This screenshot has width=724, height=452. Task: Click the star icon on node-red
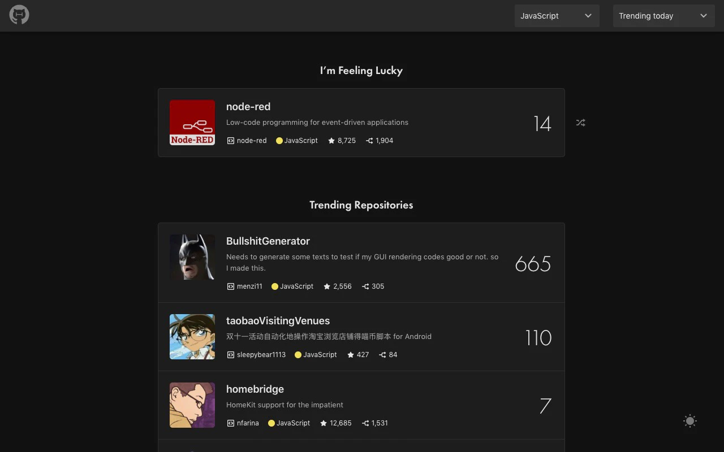pyautogui.click(x=331, y=140)
